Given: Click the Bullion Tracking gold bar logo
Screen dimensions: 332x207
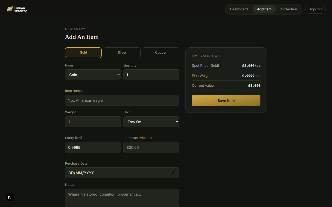Looking at the screenshot, I should (x=10, y=9).
